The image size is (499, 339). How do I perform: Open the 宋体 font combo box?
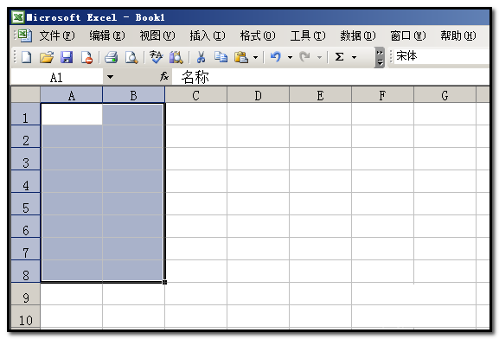coord(442,56)
